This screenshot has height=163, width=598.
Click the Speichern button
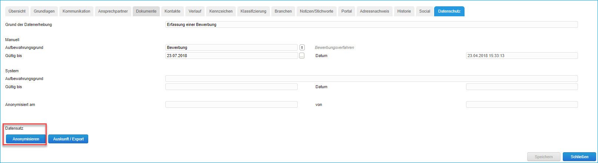[544, 157]
